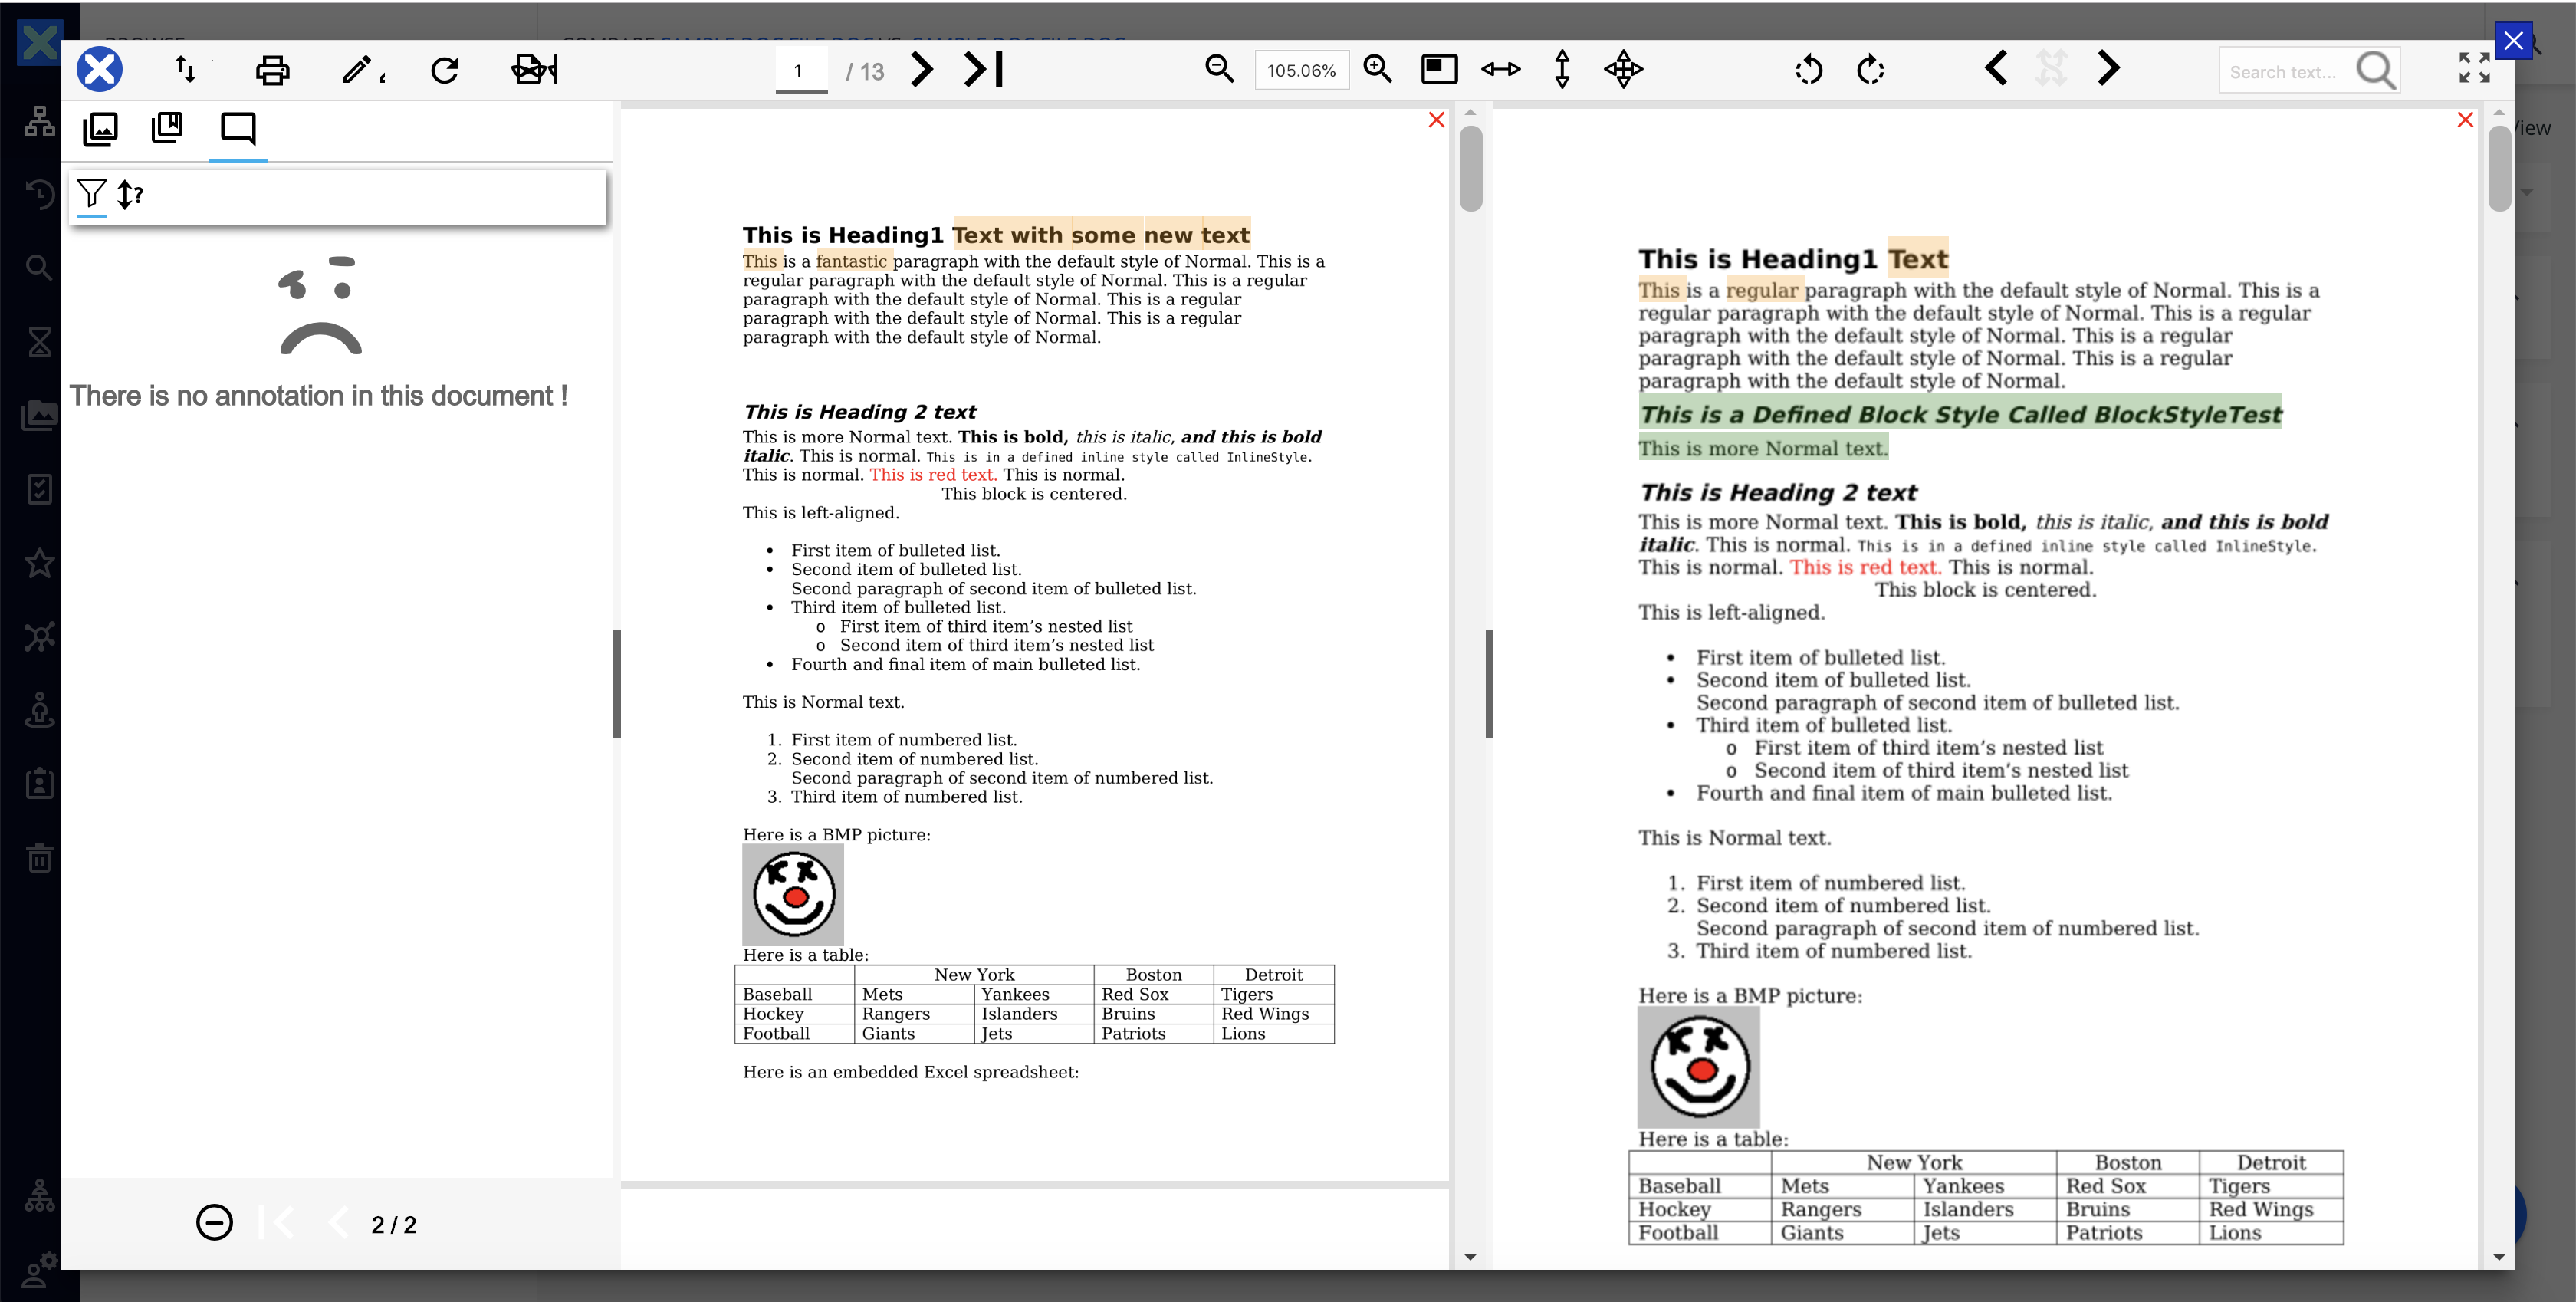Click the left document vertical scrollbar
Screen dimensions: 2576x1302
pos(1470,684)
